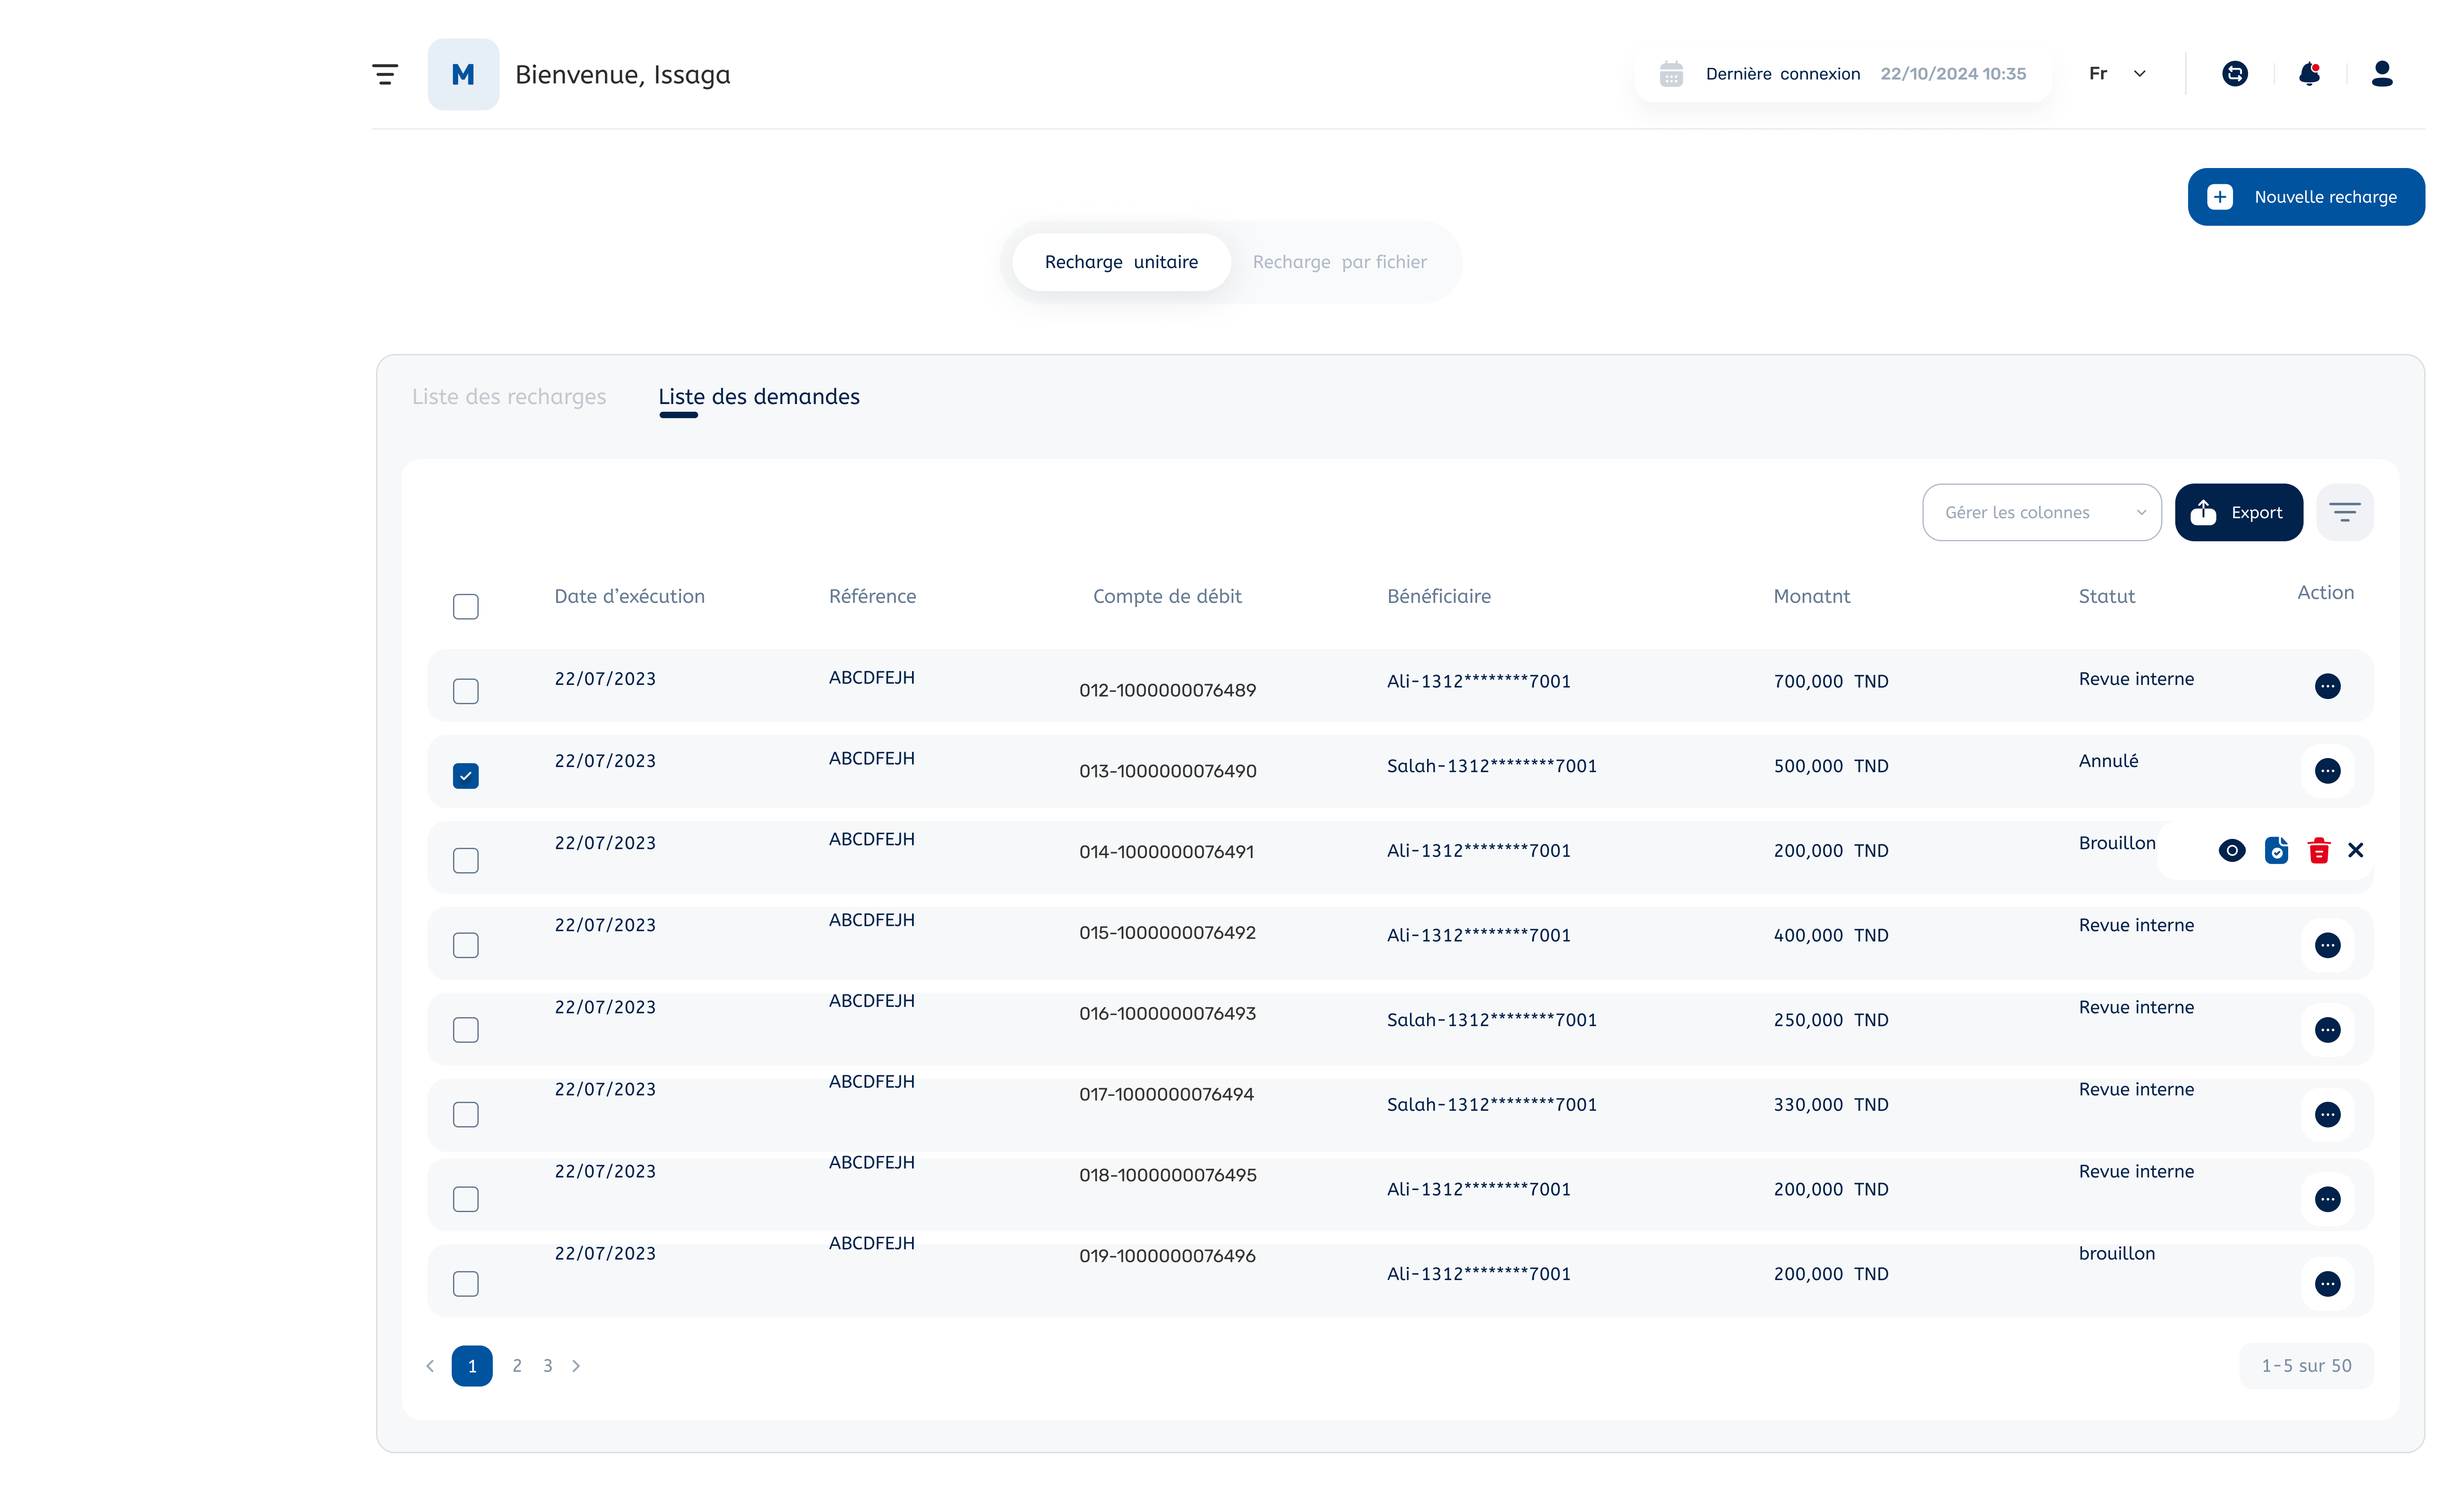Viewport: 2464px width, 1493px height.
Task: Check the row 015-1000000076492 checkbox
Action: [466, 945]
